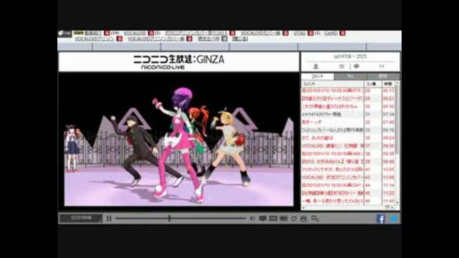
Task: Click the gray icon beside the last second-row tag
Action: click(x=225, y=39)
